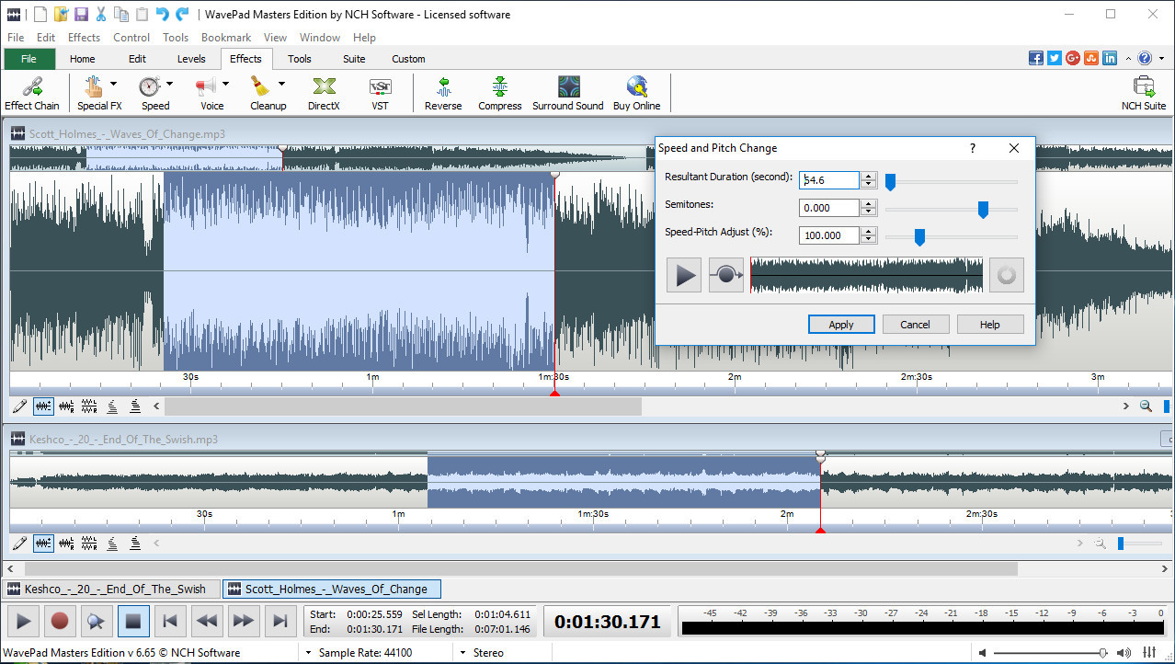Click the zoom magnifier in Scott Holmes track
Screen dimensions: 1175x664
coord(1146,406)
